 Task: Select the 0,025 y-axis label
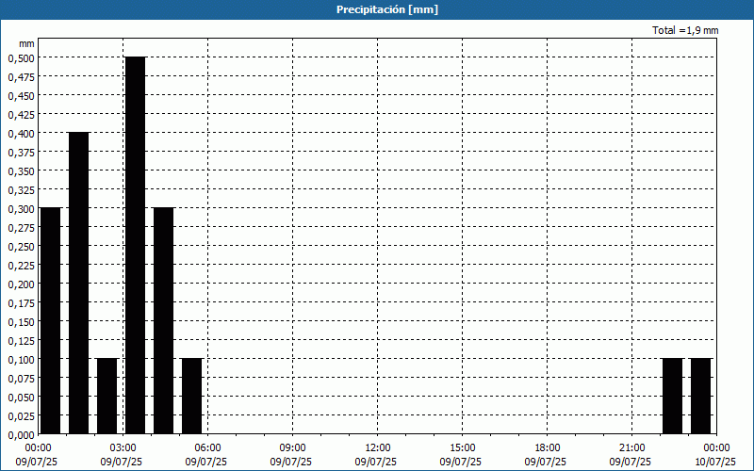click(21, 415)
